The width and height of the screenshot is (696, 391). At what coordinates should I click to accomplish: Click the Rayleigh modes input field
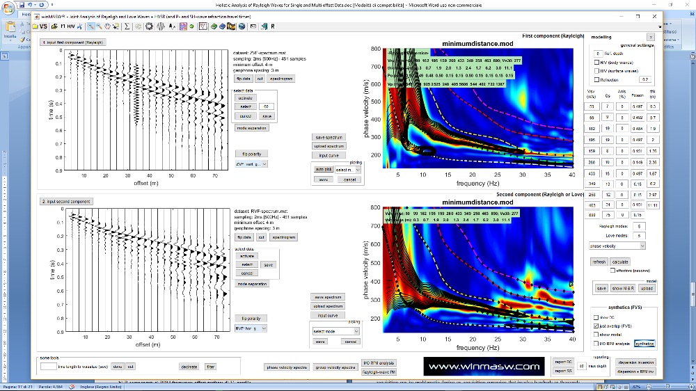coord(639,226)
